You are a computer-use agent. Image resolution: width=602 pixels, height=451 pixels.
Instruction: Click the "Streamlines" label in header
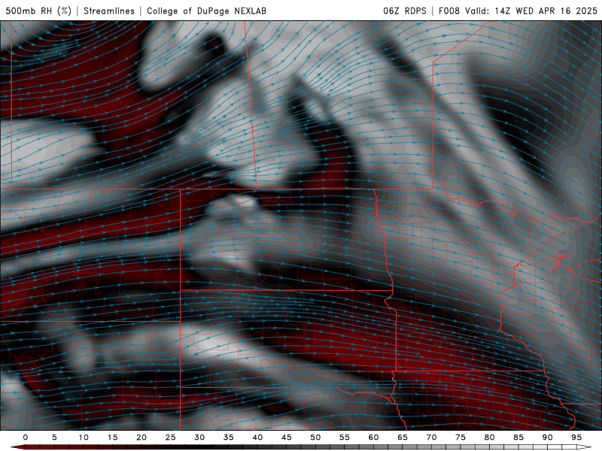tap(109, 11)
